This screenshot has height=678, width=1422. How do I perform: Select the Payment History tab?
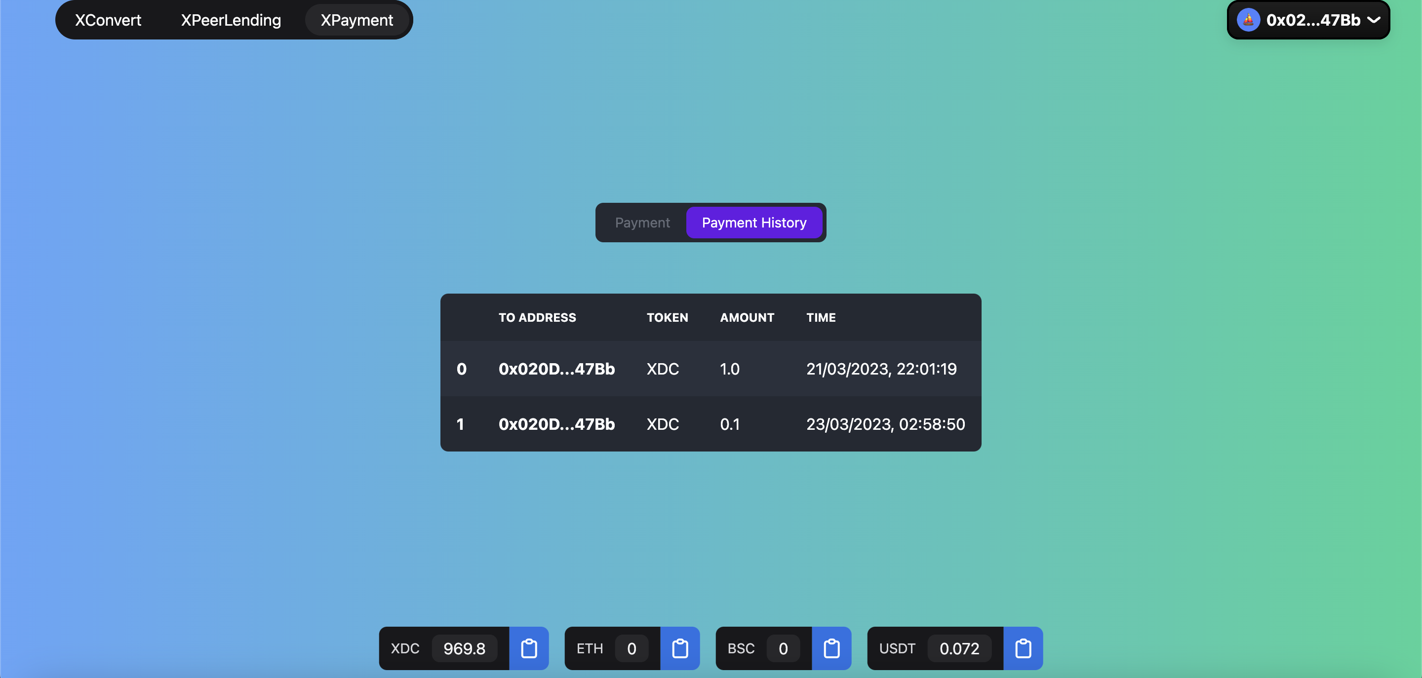(x=753, y=223)
